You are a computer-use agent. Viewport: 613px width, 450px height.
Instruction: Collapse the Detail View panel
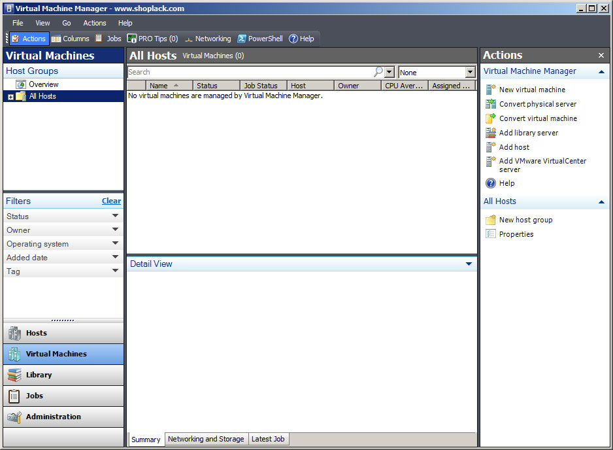click(469, 264)
